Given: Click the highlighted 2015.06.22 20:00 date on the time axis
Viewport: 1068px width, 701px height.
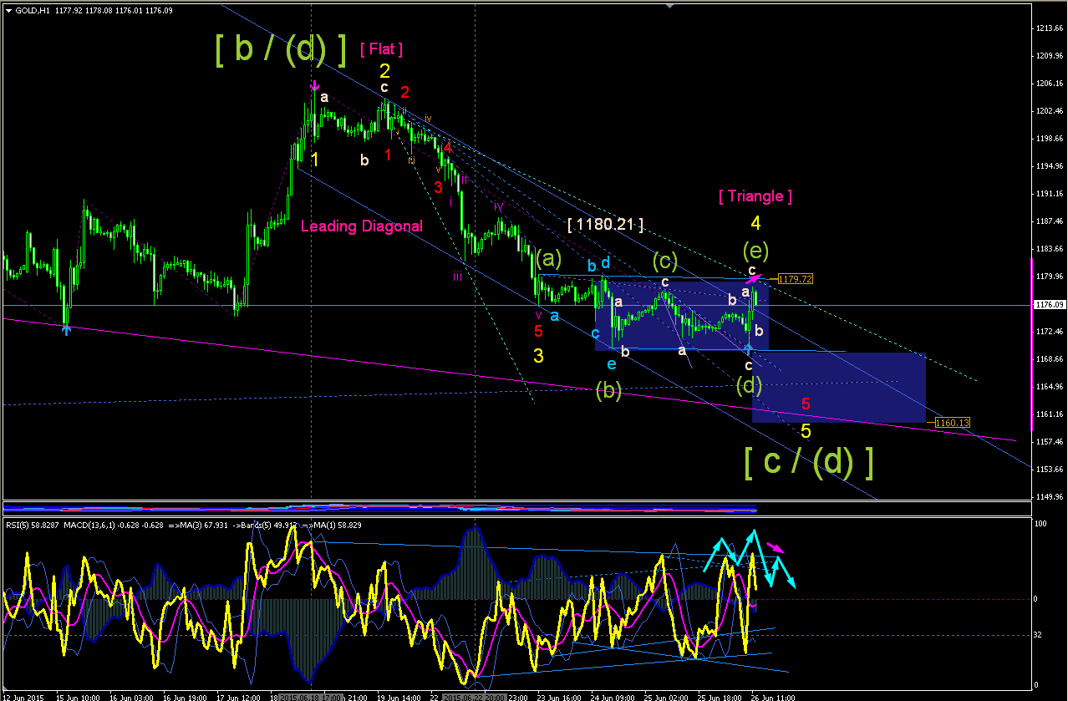Looking at the screenshot, I should click(x=473, y=696).
